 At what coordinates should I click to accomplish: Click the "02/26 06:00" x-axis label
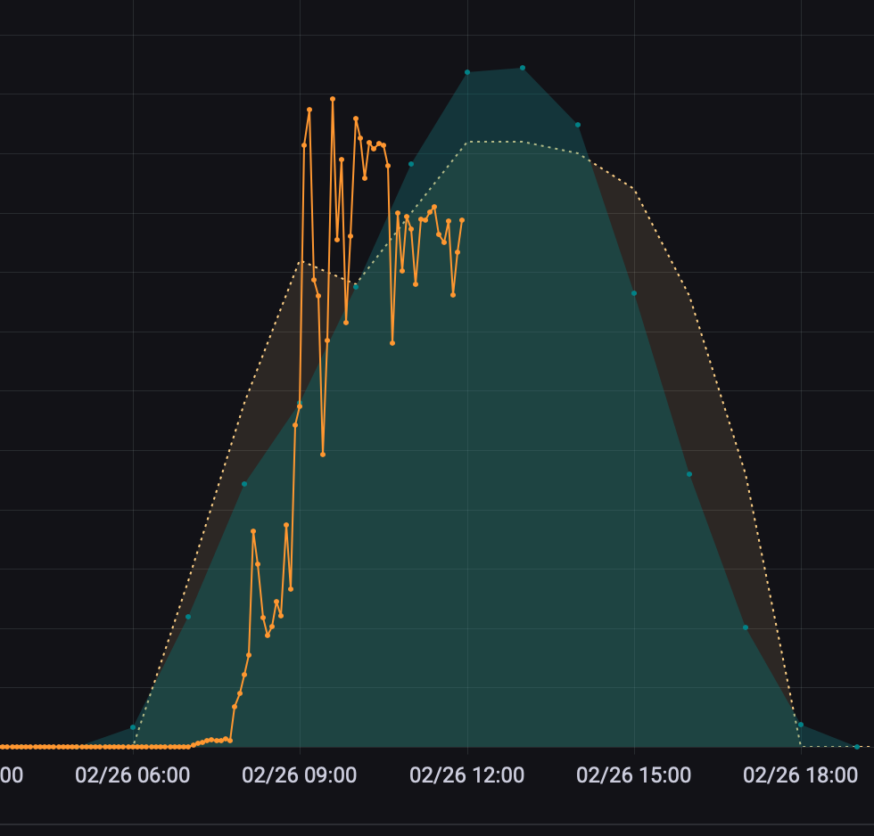point(132,775)
